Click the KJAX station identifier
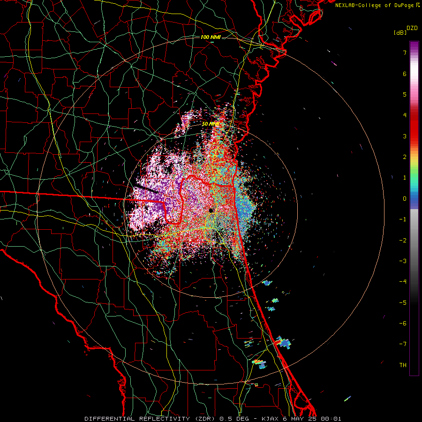Viewport: 422px width, 422px height. (x=270, y=419)
